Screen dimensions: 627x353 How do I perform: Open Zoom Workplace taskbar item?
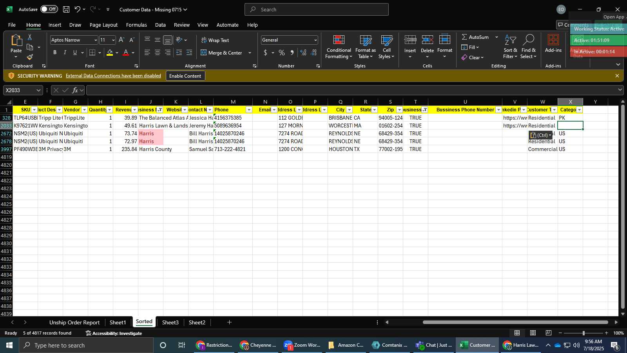303,345
